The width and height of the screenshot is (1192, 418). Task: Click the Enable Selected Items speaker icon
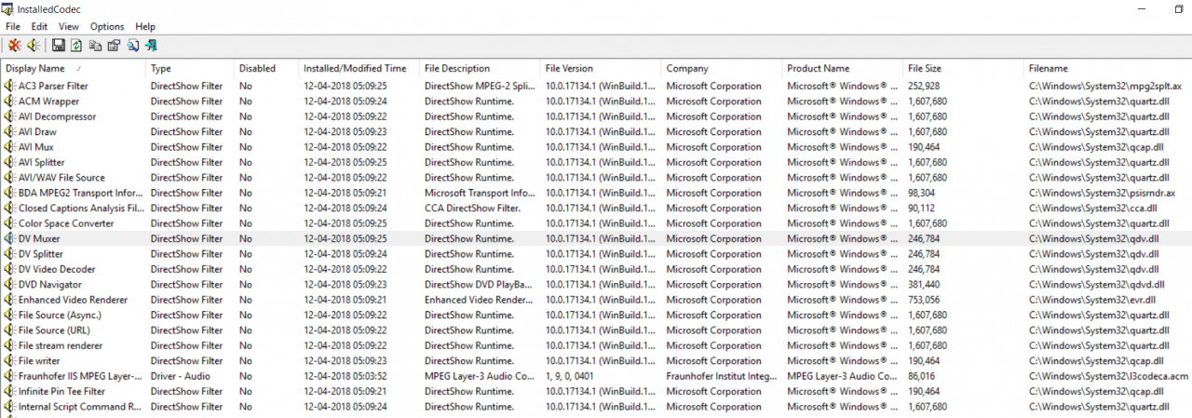(x=33, y=46)
